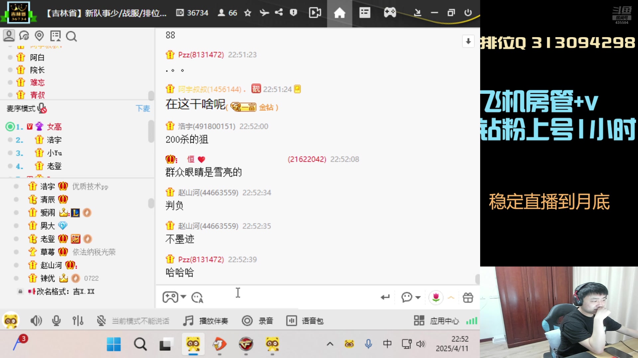638x358 pixels.
Task: Click the send enter arrow icon
Action: pyautogui.click(x=385, y=297)
